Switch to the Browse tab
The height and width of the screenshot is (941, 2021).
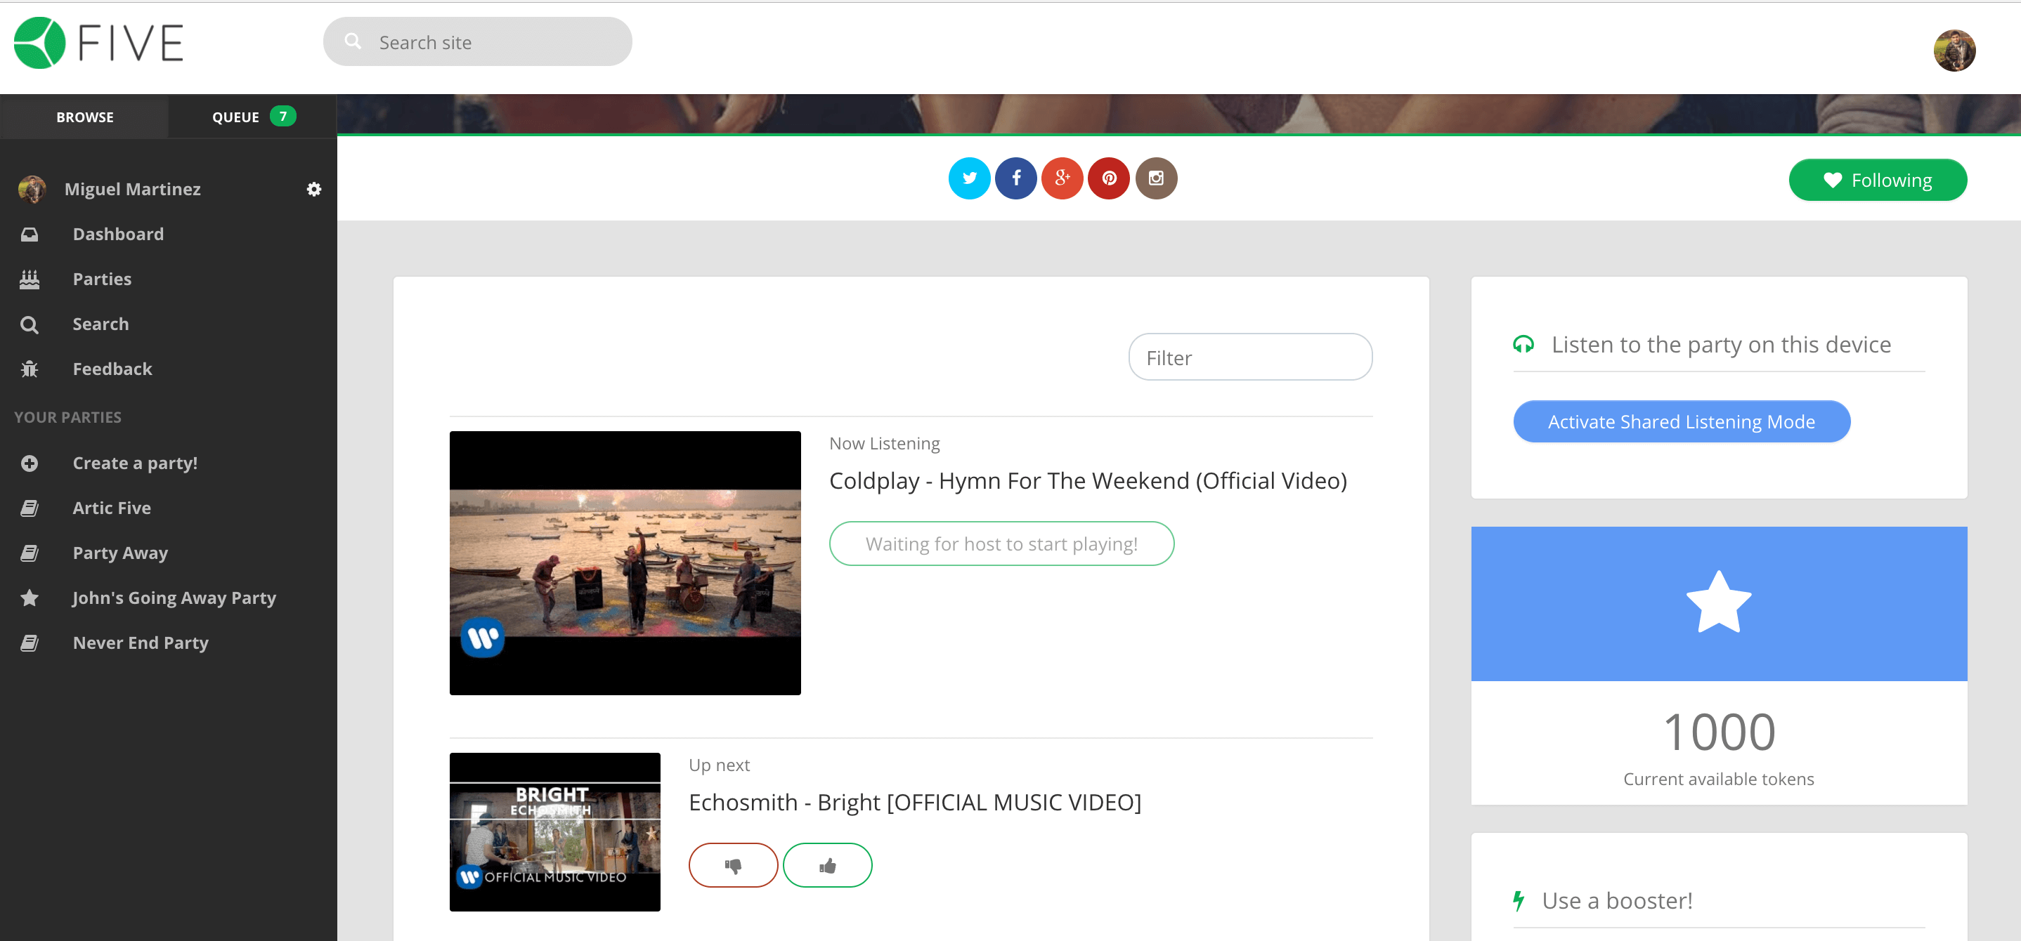pos(85,117)
